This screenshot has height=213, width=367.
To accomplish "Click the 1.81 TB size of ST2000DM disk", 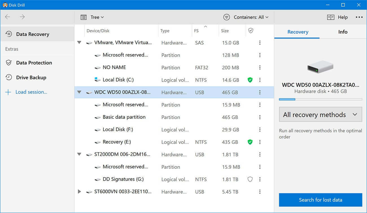I will [230, 154].
